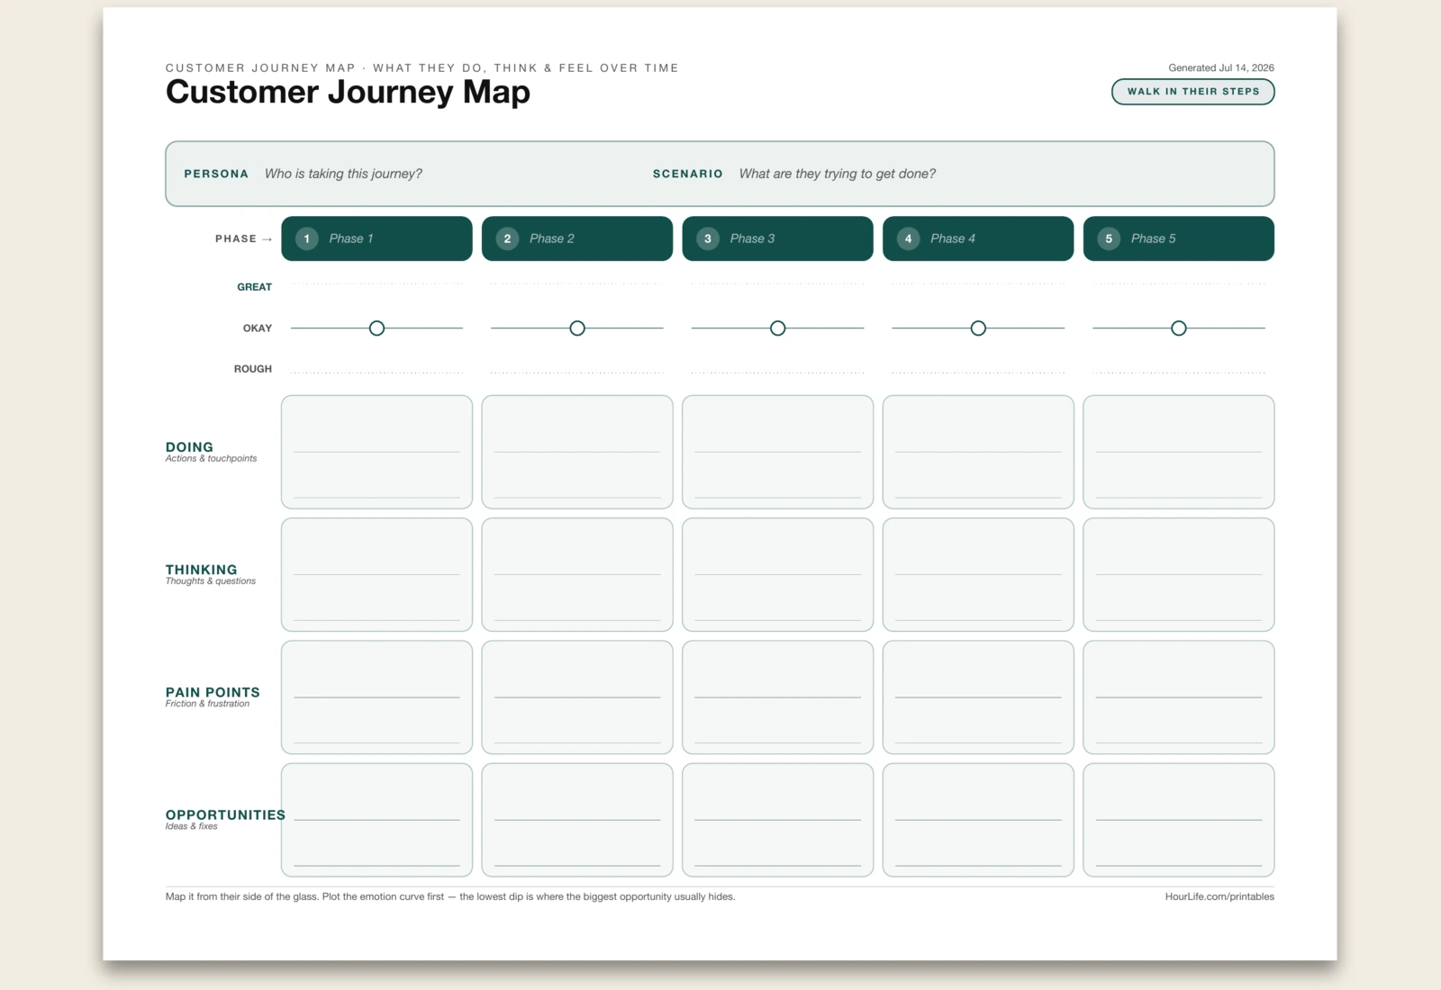Click the Doing box under Phase 2
Viewport: 1441px width, 990px height.
[x=577, y=452]
